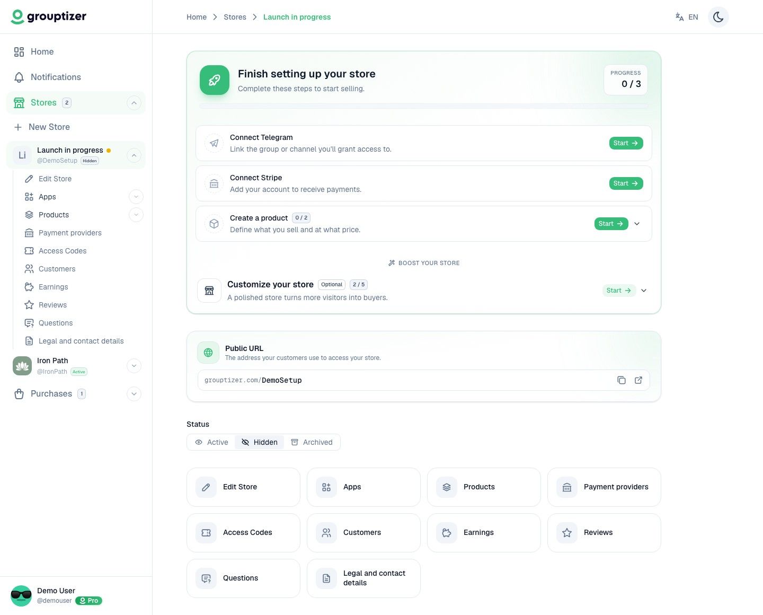Screen dimensions: 763x615
Task: Open the Questions card
Action: point(243,578)
